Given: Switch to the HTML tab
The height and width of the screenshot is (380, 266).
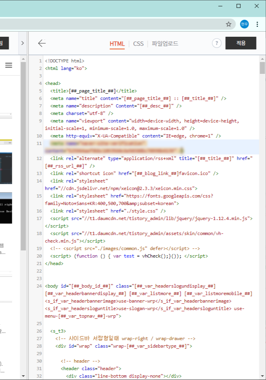Looking at the screenshot, I should 117,44.
